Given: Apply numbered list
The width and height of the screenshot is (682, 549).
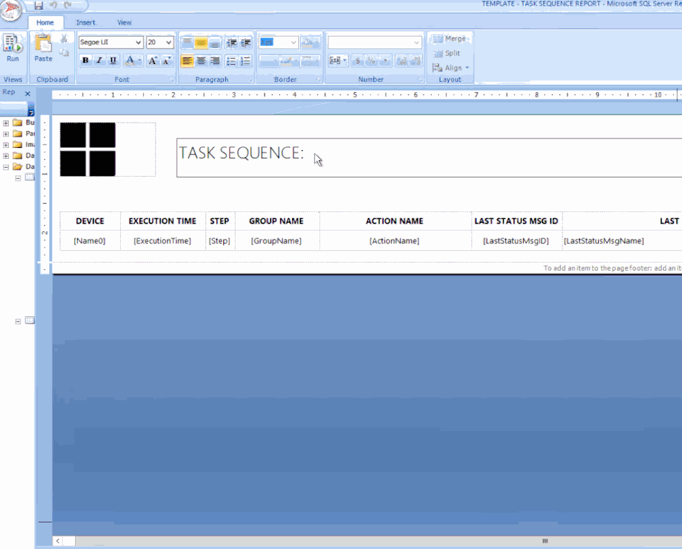Looking at the screenshot, I should (x=246, y=61).
